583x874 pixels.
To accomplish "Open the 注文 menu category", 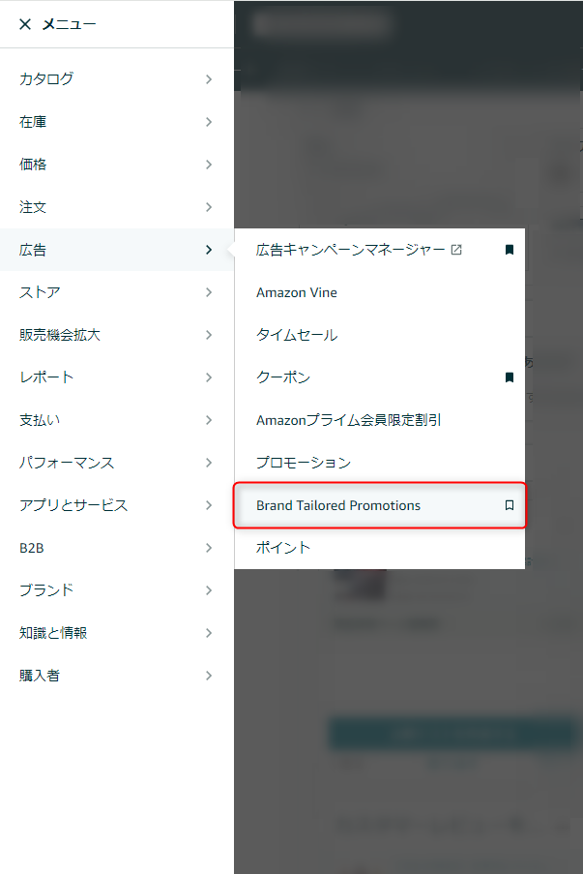I will click(117, 207).
